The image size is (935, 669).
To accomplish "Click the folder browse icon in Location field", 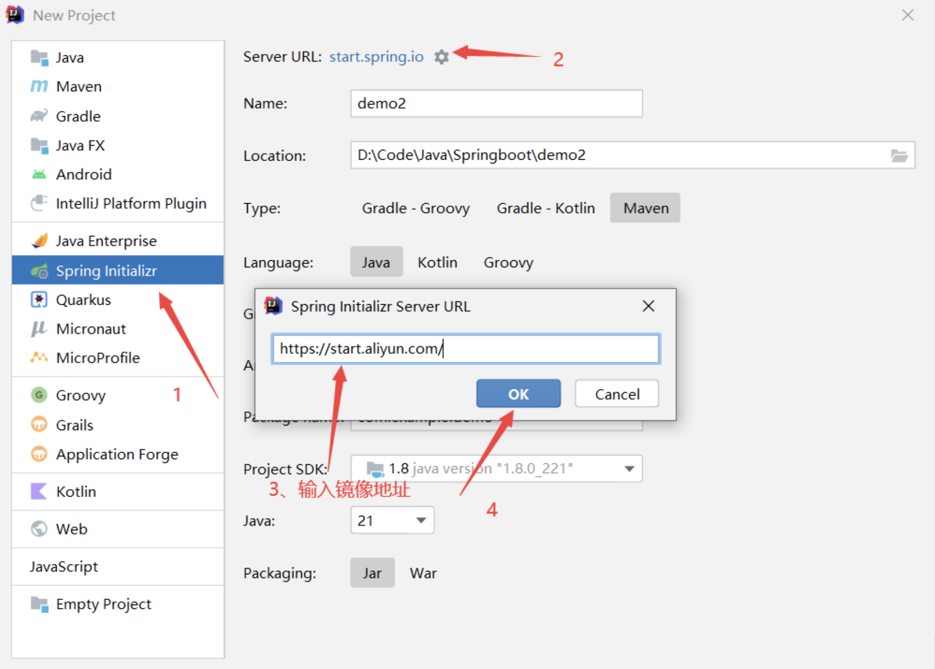I will click(x=899, y=156).
